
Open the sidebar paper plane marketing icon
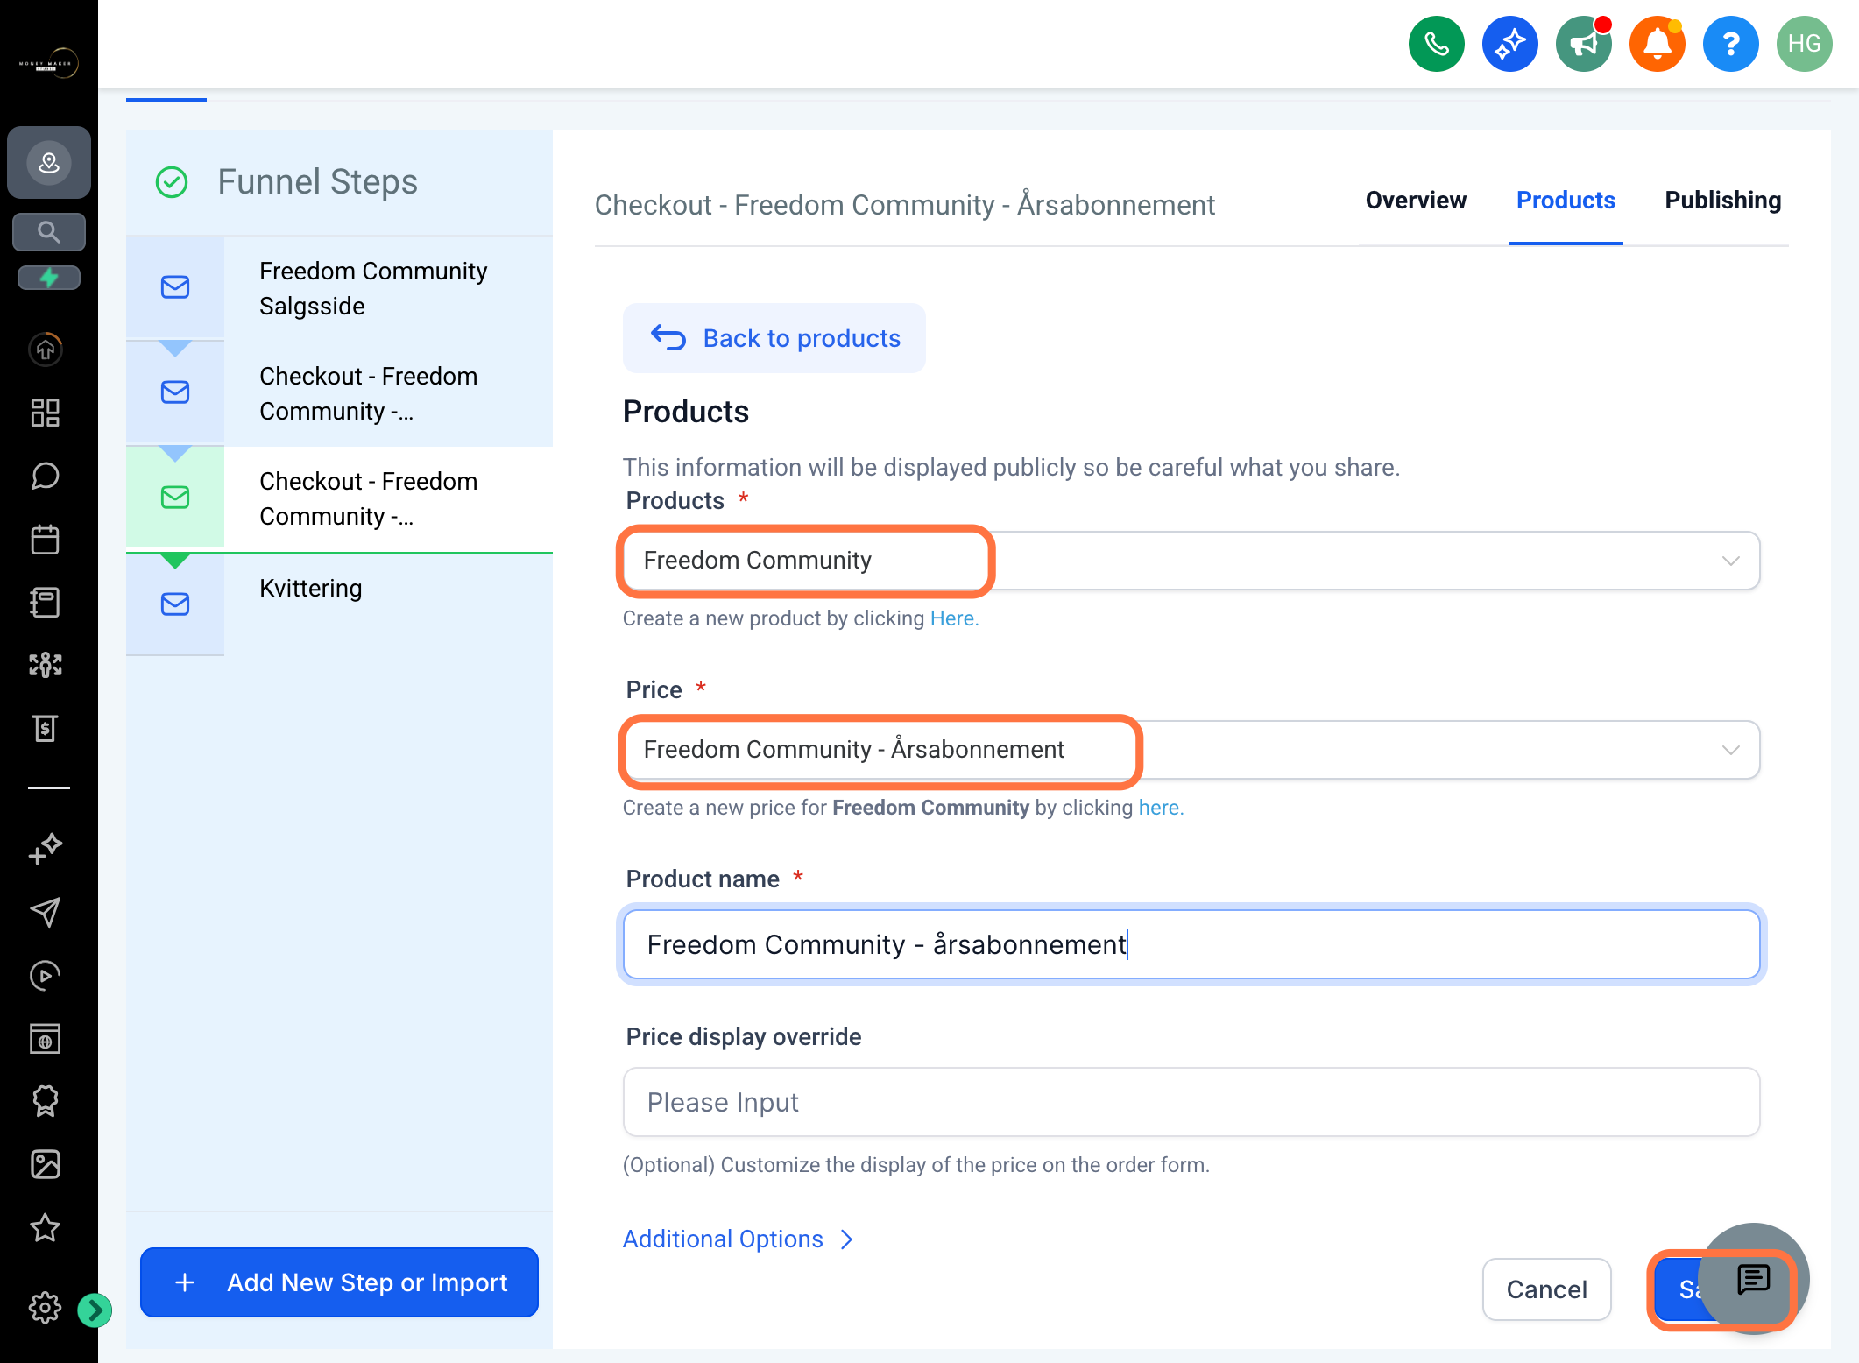[x=46, y=912]
